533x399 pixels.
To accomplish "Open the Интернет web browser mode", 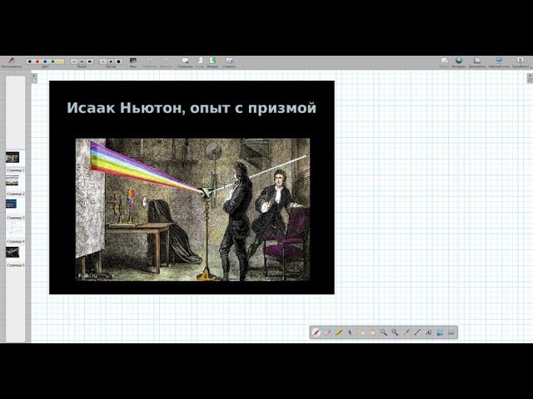I will pyautogui.click(x=459, y=62).
